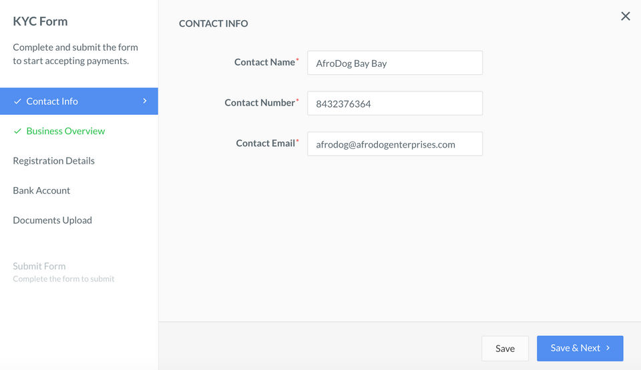Screen dimensions: 641x370
Task: Click the checkmark icon beside Contact Info
Action: [x=17, y=102]
